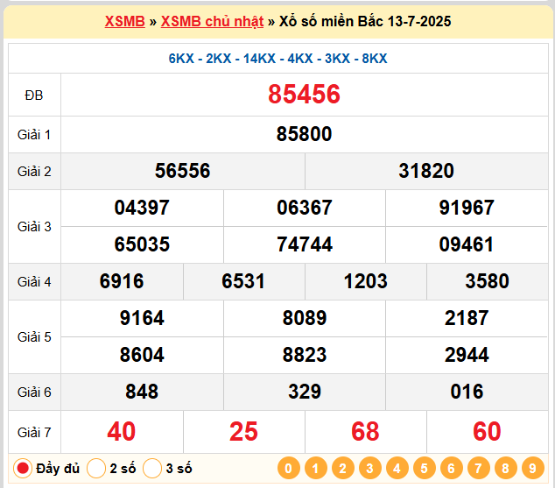The height and width of the screenshot is (488, 555).
Task: Filter results by digit 0 circle
Action: (289, 468)
